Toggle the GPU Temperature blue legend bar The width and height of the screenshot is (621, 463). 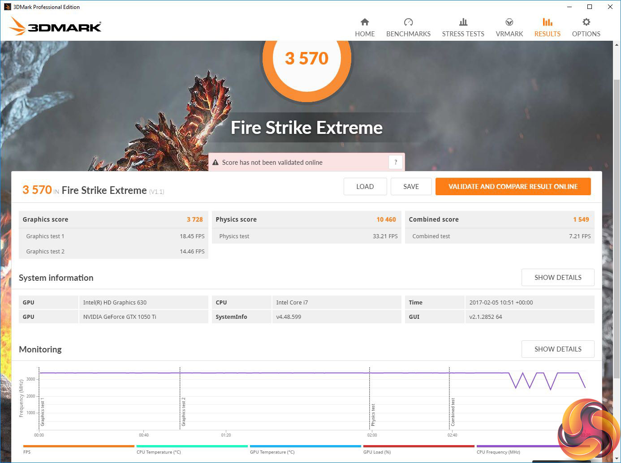305,446
